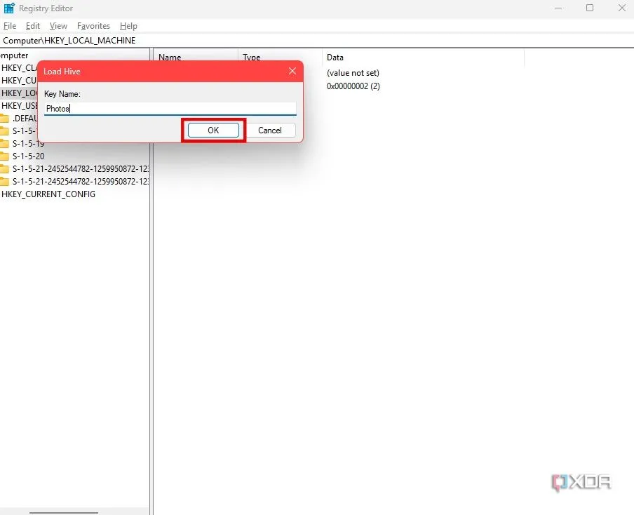
Task: Select the .DEFAULT key
Action: click(x=25, y=119)
